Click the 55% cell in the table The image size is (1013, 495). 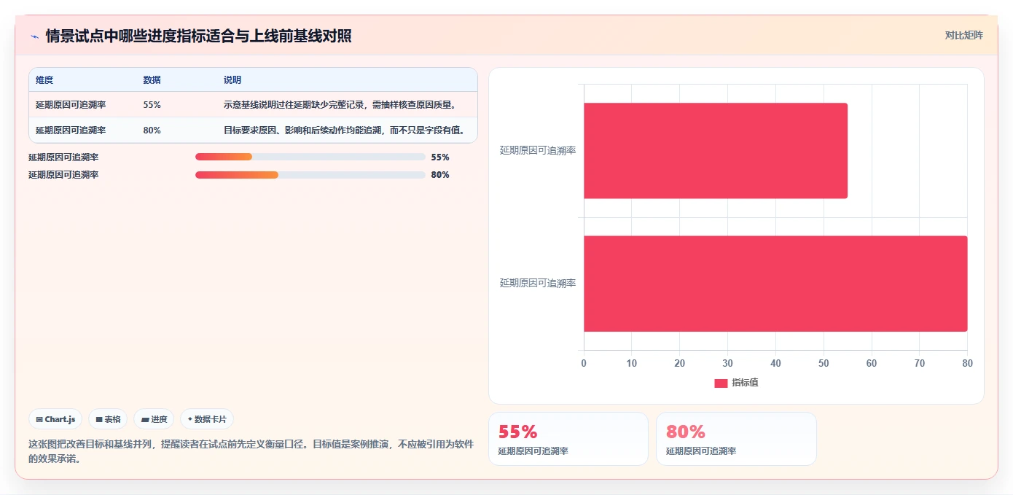152,105
